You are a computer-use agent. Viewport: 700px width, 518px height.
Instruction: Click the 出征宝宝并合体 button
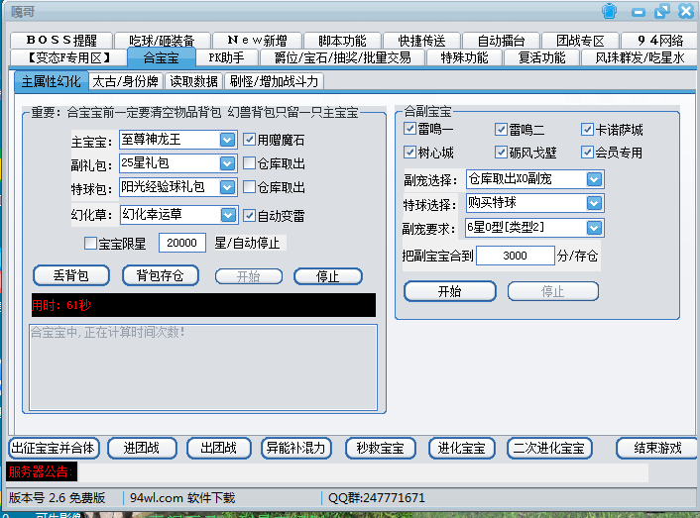click(x=55, y=448)
